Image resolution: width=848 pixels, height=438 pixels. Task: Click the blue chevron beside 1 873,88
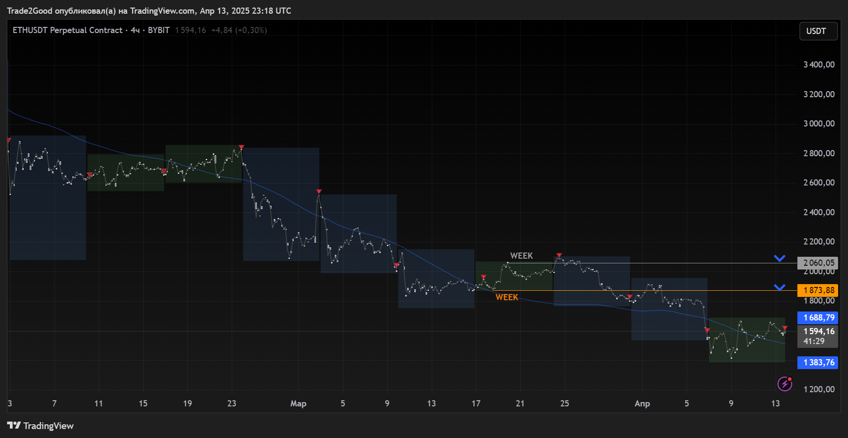point(779,287)
